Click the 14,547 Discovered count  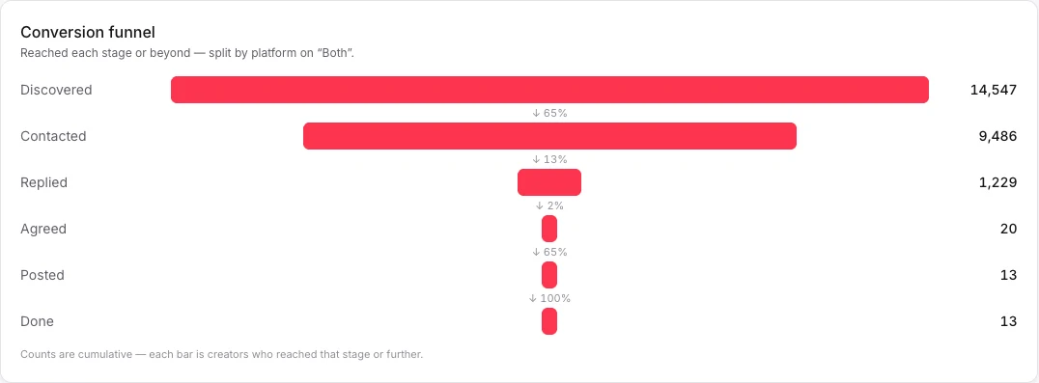pos(994,90)
